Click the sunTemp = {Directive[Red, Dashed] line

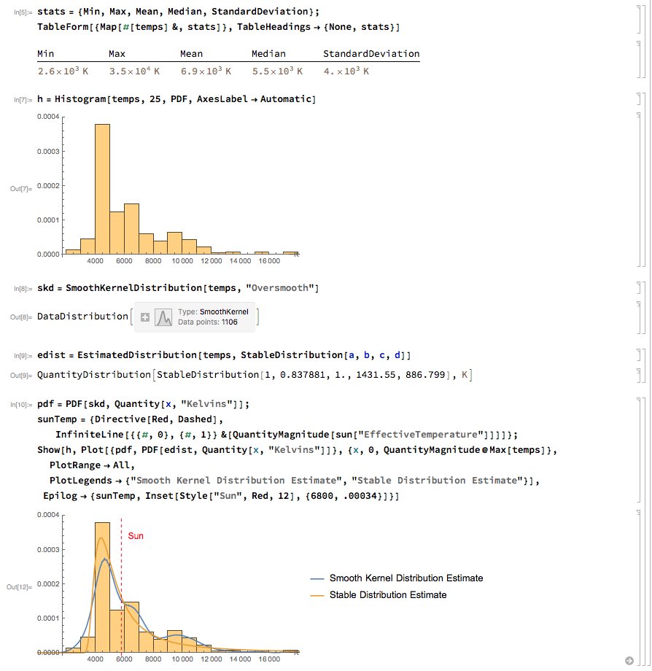pos(130,419)
